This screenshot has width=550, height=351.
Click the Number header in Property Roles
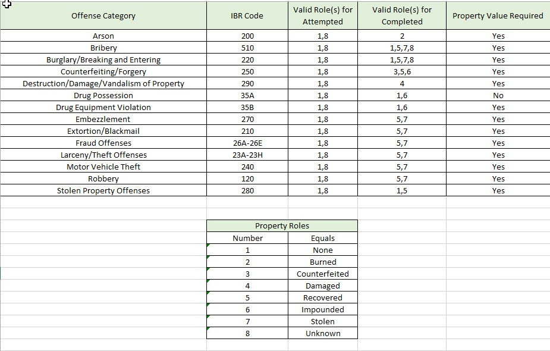point(247,239)
